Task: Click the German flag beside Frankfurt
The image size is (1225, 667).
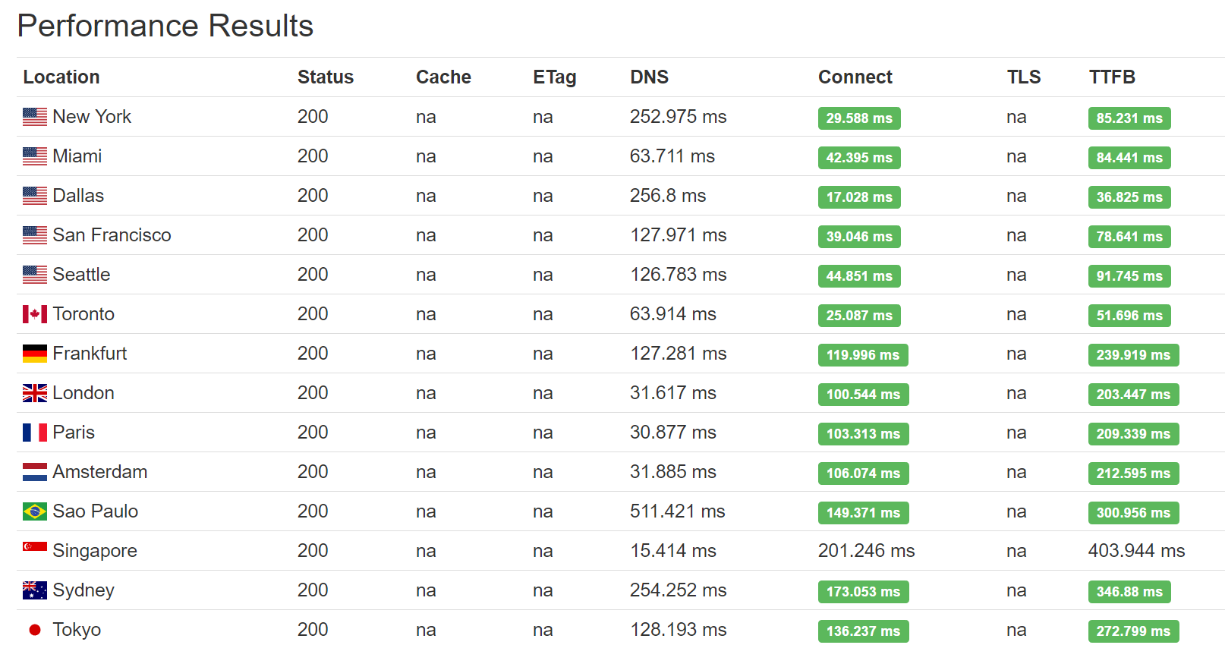Action: [35, 354]
